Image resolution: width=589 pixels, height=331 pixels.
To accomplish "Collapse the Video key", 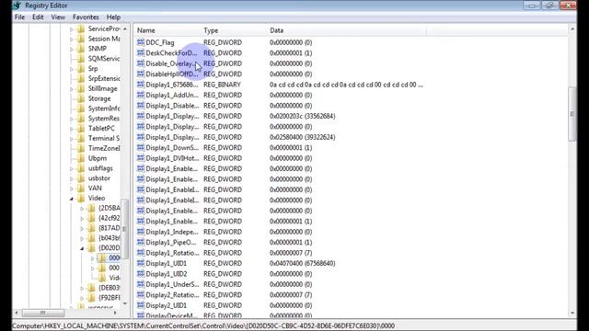I will tap(72, 199).
